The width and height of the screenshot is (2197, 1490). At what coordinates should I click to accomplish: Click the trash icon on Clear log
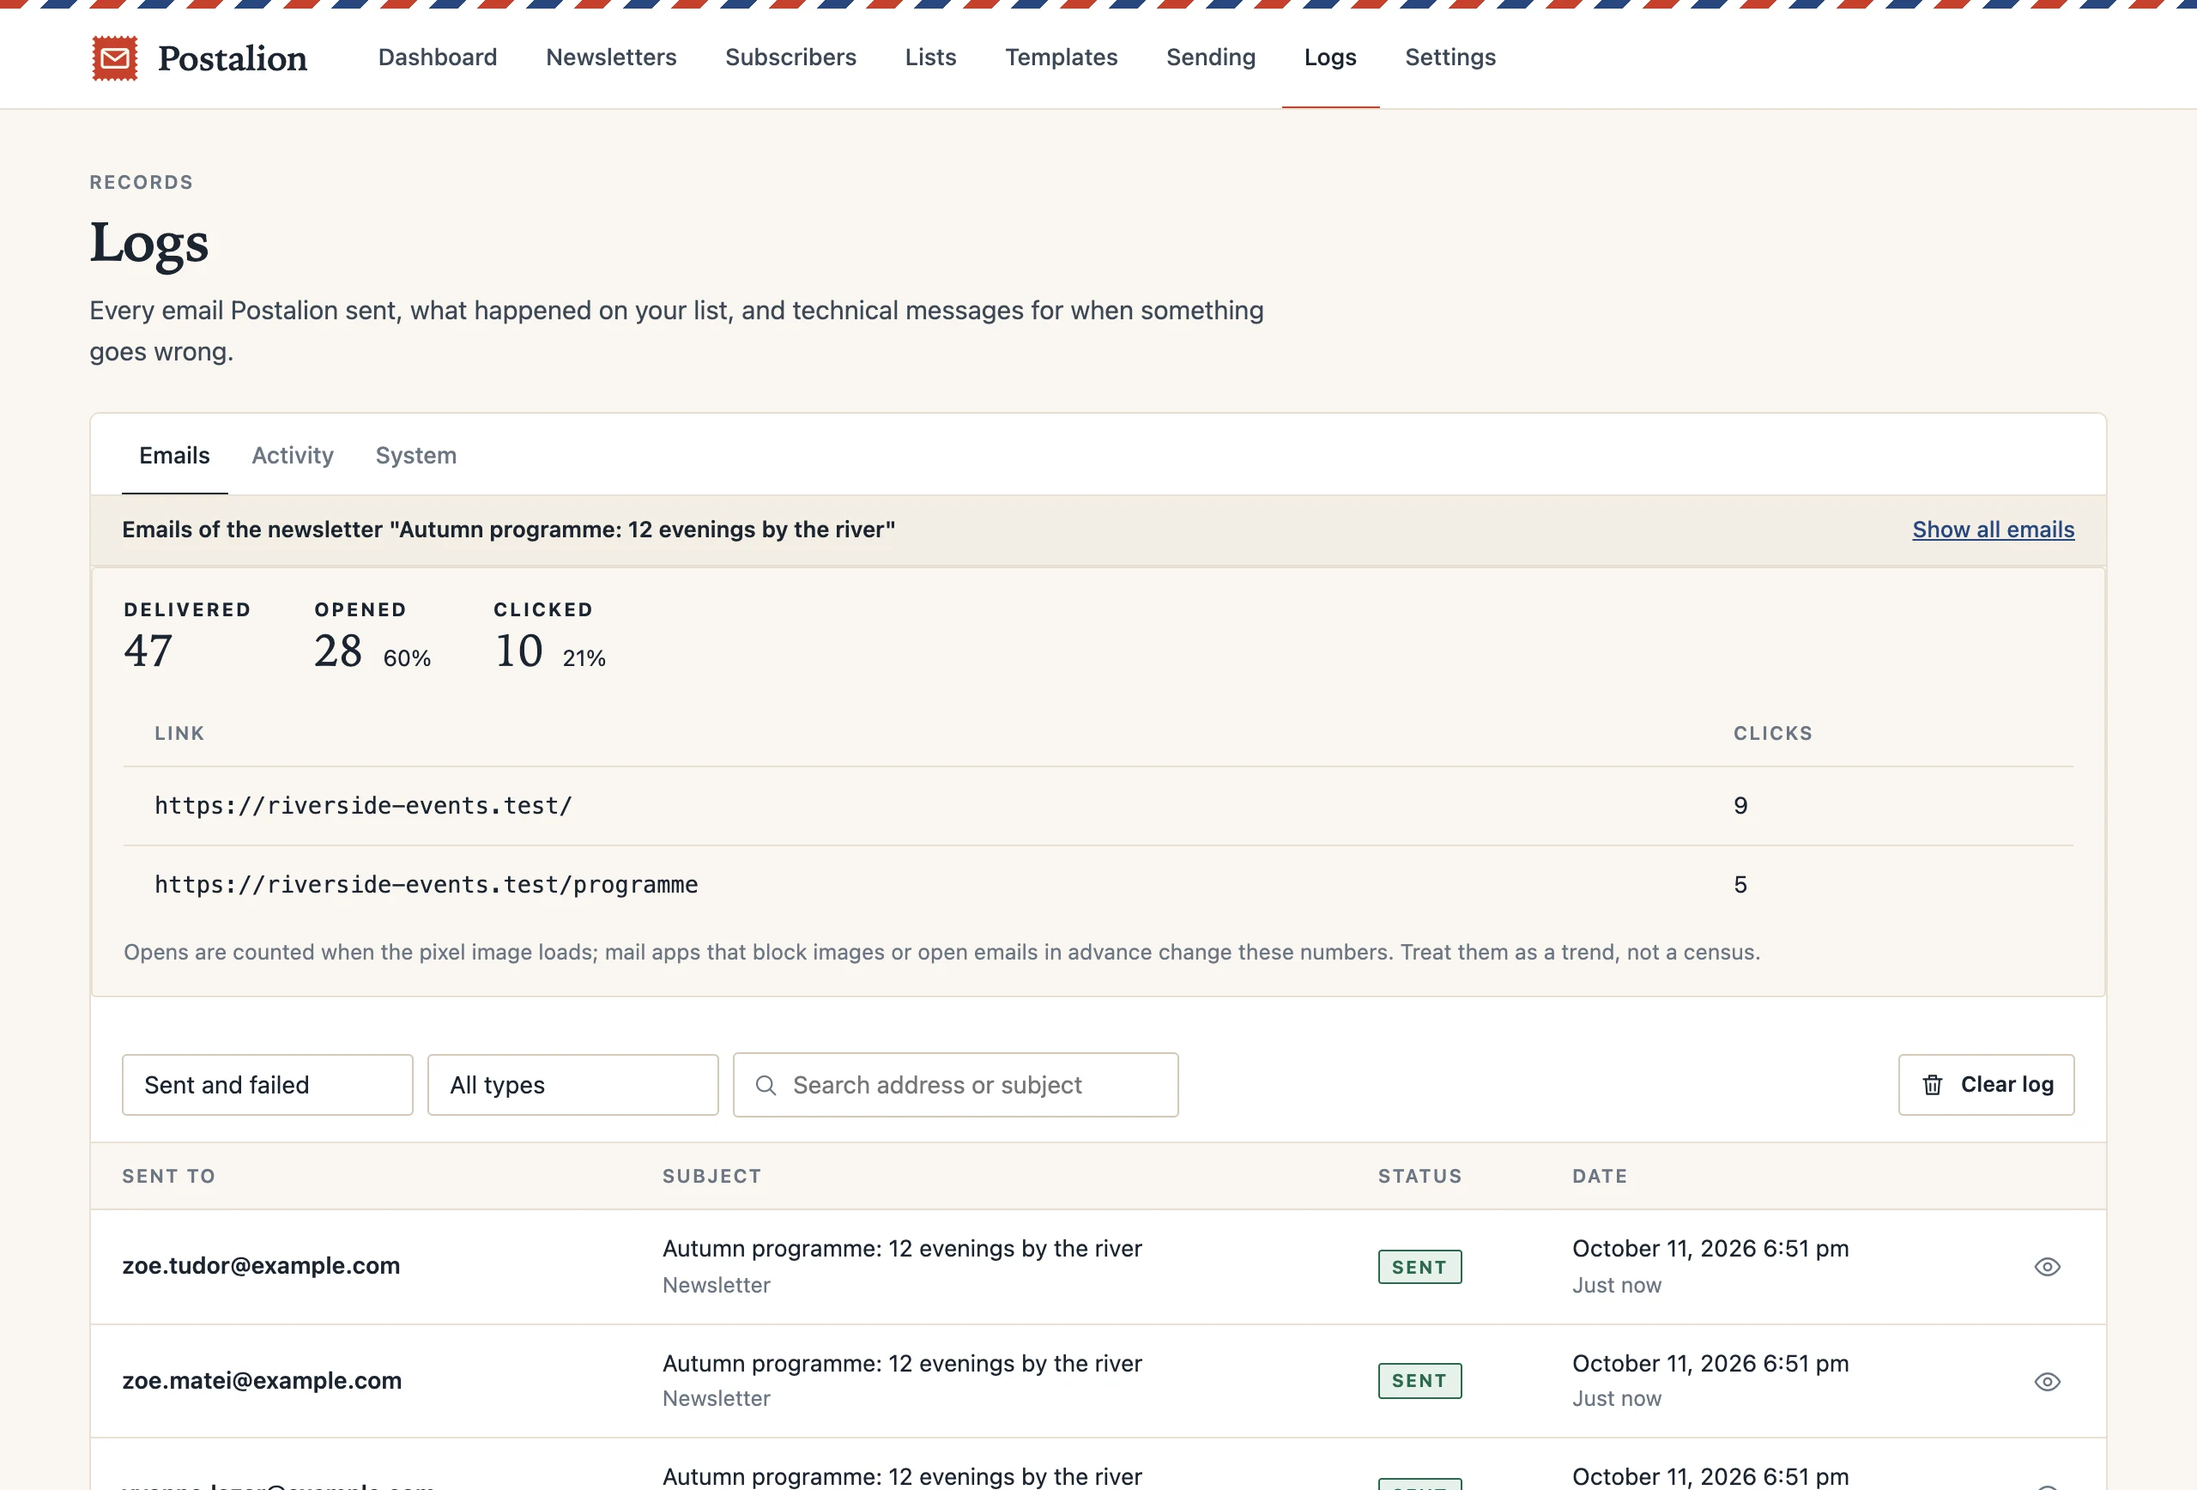(1933, 1086)
